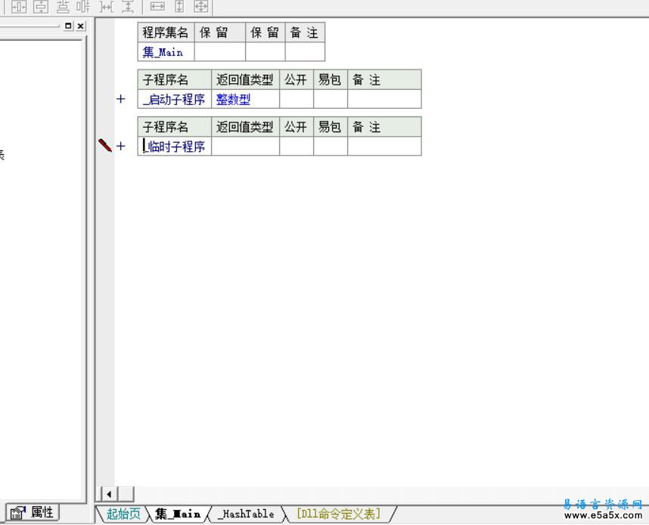The width and height of the screenshot is (649, 525).
Task: Click the 公开 cell of _启动子程序
Action: pyautogui.click(x=297, y=99)
